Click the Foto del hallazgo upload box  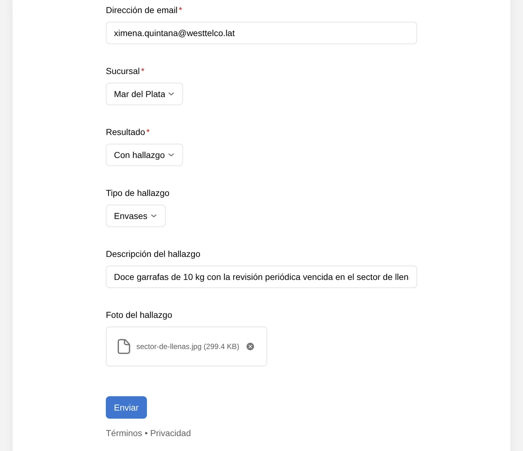(187, 347)
